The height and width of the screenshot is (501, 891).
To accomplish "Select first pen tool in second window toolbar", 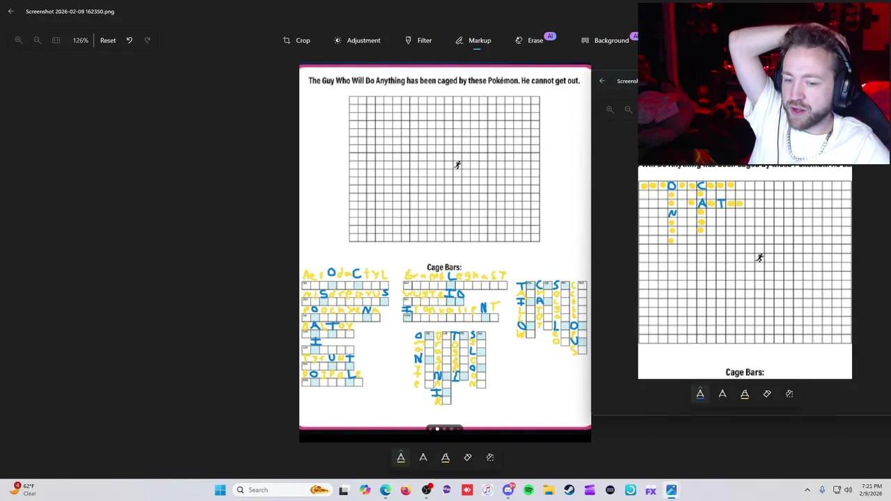I will [x=700, y=394].
